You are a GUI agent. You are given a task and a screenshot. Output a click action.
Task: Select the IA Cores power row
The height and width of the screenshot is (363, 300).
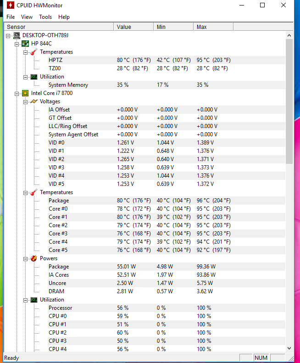coord(166,275)
